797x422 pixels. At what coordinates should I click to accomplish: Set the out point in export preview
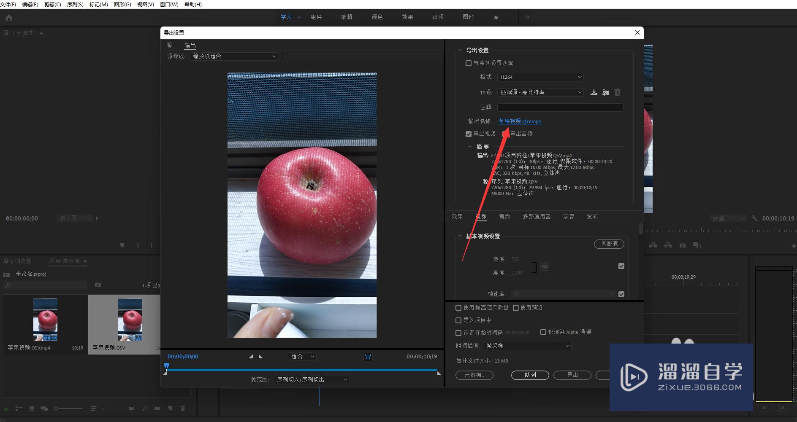tap(260, 357)
